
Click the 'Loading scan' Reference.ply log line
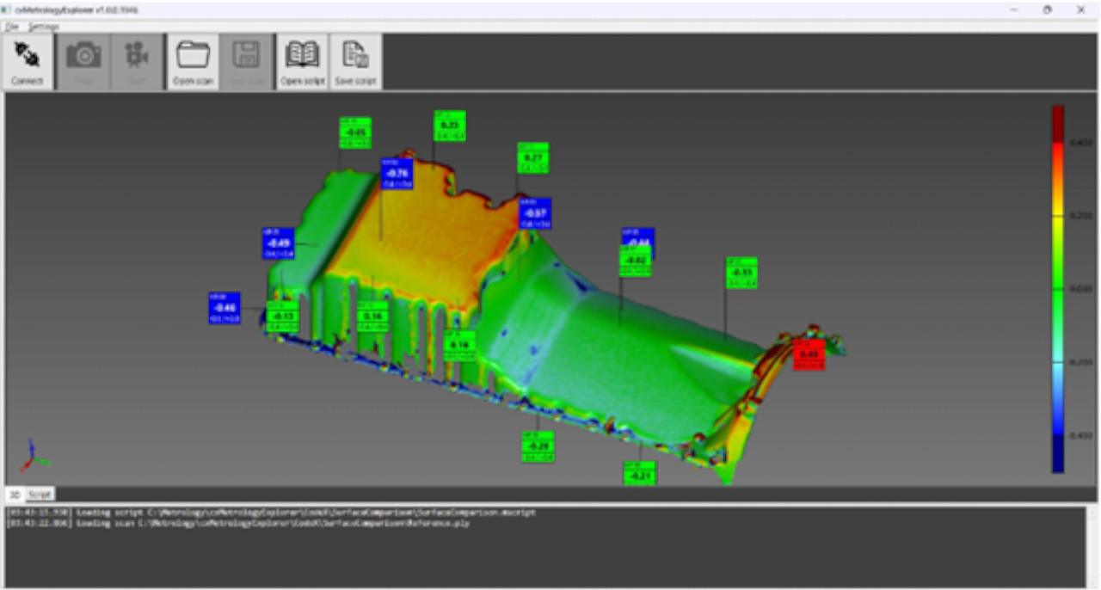click(238, 523)
